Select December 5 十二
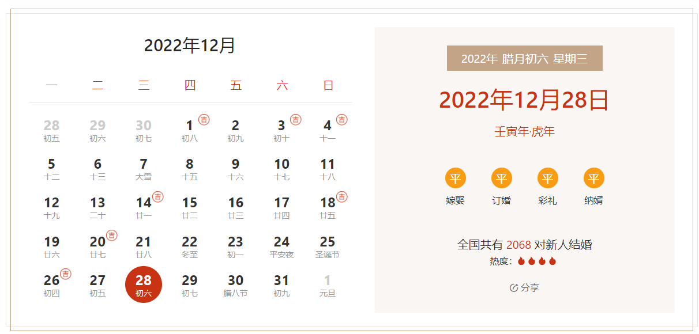 pos(51,169)
